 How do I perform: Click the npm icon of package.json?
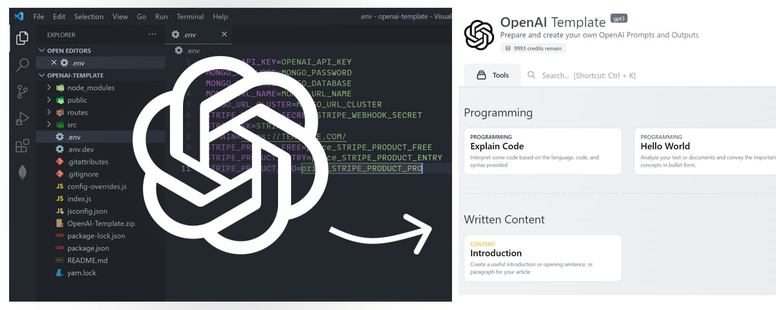pyautogui.click(x=59, y=248)
